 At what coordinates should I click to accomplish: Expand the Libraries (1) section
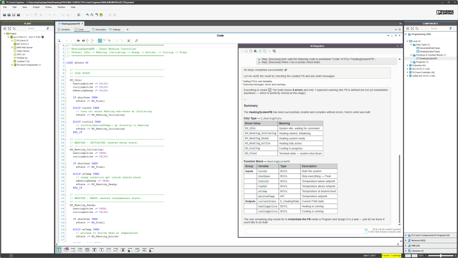coord(406,251)
